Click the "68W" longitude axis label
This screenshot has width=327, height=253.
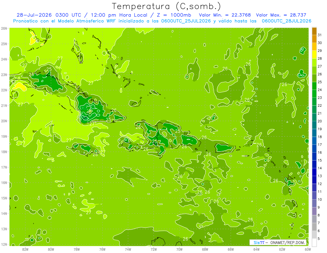click(x=205, y=249)
